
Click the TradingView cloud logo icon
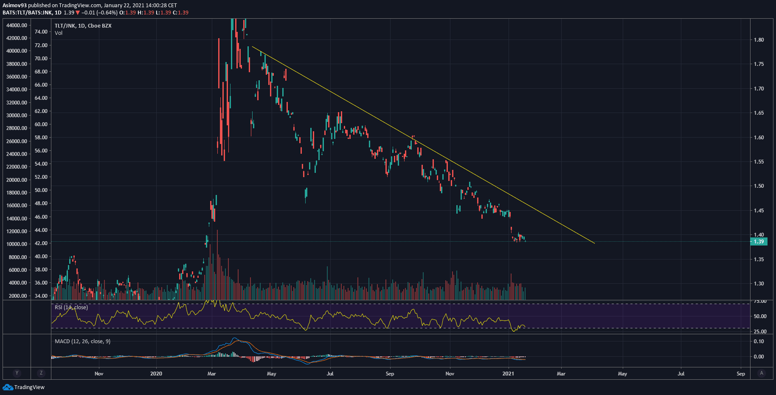(8, 387)
